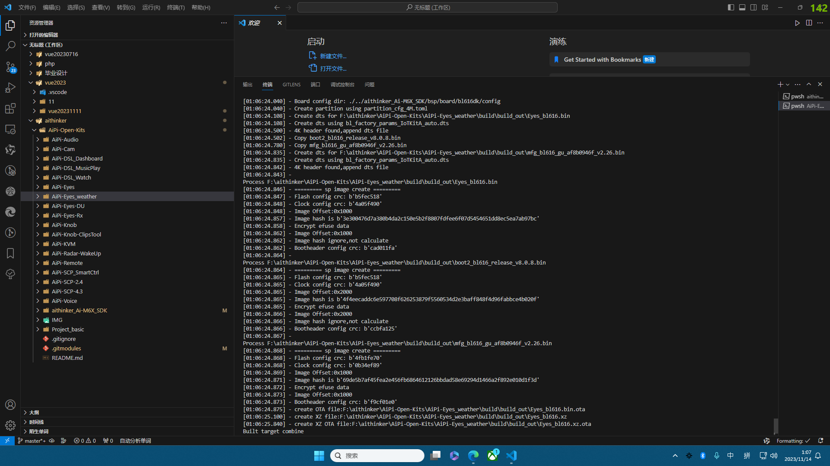The image size is (830, 466).
Task: Select first pwsh aithin terminal
Action: coord(804,96)
